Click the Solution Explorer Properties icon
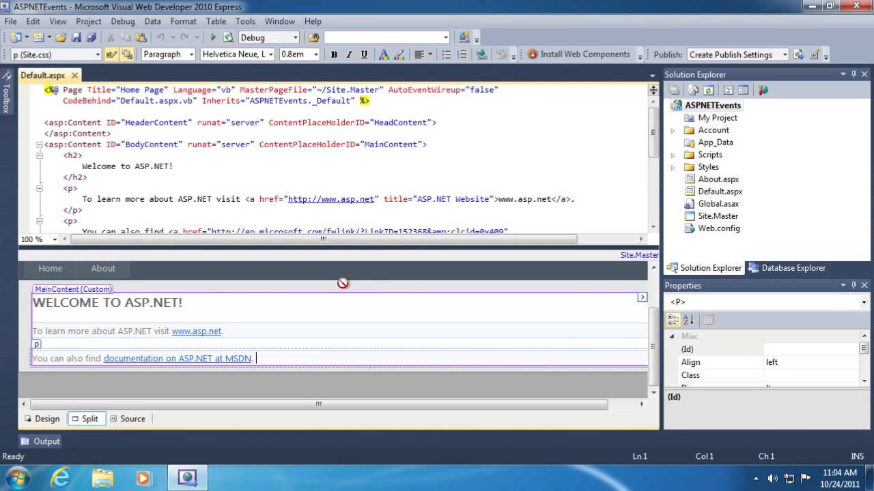874x491 pixels. pos(674,90)
